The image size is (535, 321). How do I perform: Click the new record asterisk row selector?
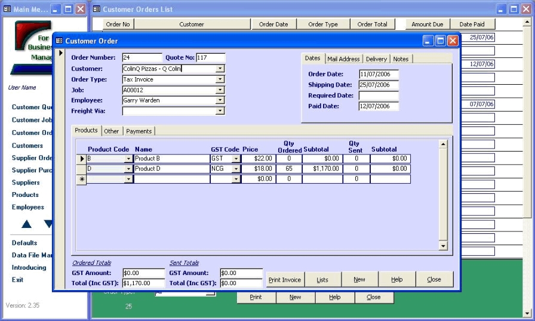tap(82, 179)
